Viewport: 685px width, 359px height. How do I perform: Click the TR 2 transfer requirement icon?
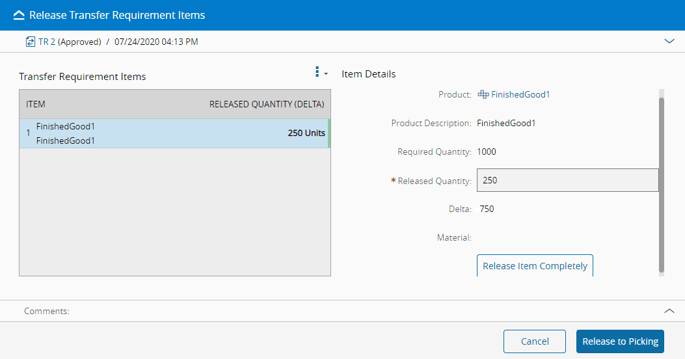(x=31, y=42)
